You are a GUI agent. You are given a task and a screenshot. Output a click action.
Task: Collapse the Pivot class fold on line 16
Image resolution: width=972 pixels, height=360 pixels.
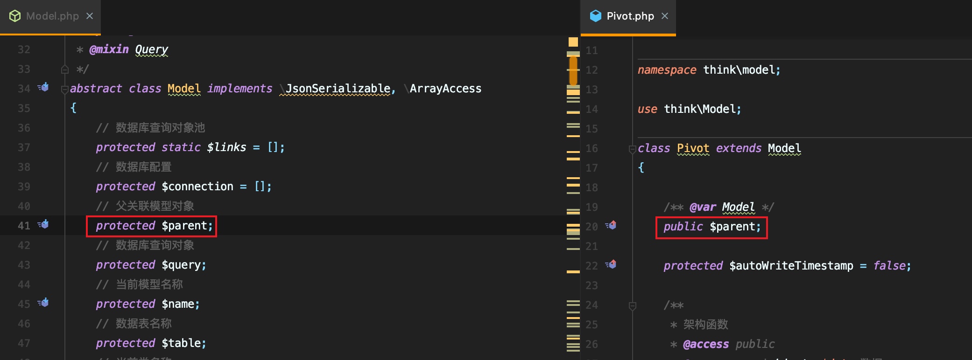pos(633,149)
